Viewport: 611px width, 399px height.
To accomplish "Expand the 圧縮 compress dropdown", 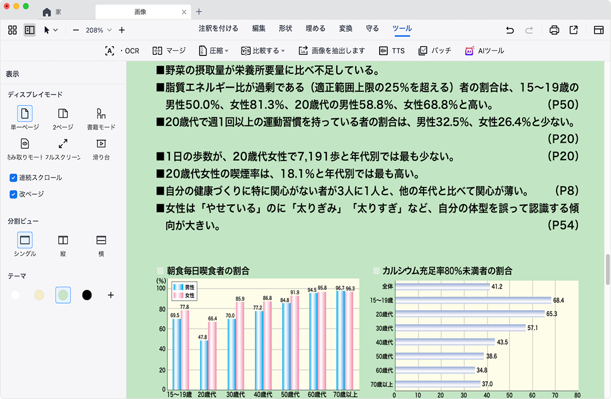I will tap(214, 50).
